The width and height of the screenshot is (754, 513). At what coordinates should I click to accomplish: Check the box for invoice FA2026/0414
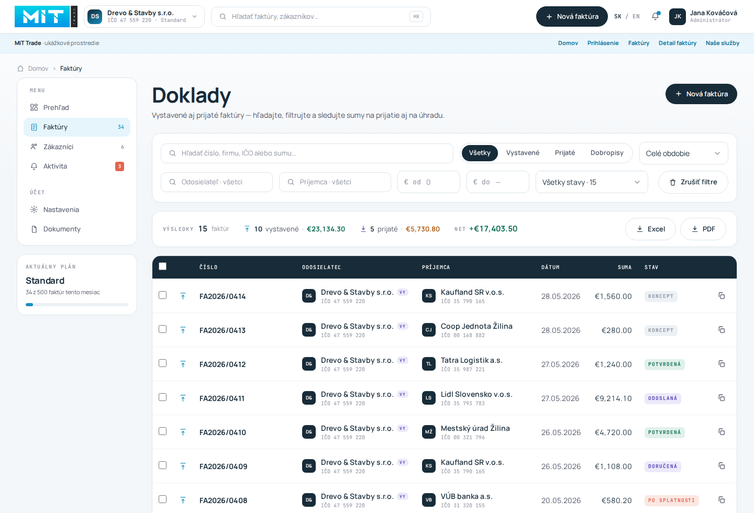click(163, 295)
